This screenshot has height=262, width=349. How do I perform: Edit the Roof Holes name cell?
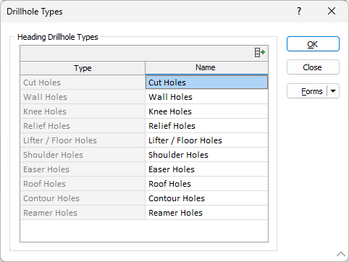[206, 184]
